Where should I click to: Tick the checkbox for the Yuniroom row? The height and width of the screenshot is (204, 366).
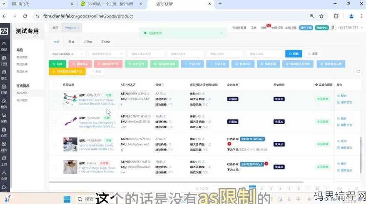pos(55,122)
